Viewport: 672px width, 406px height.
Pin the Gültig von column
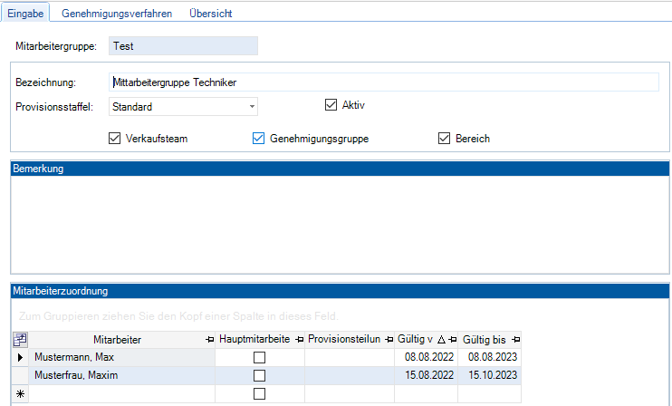pos(452,340)
